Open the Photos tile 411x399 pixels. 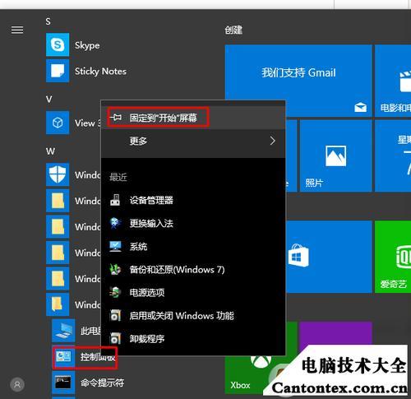click(335, 155)
